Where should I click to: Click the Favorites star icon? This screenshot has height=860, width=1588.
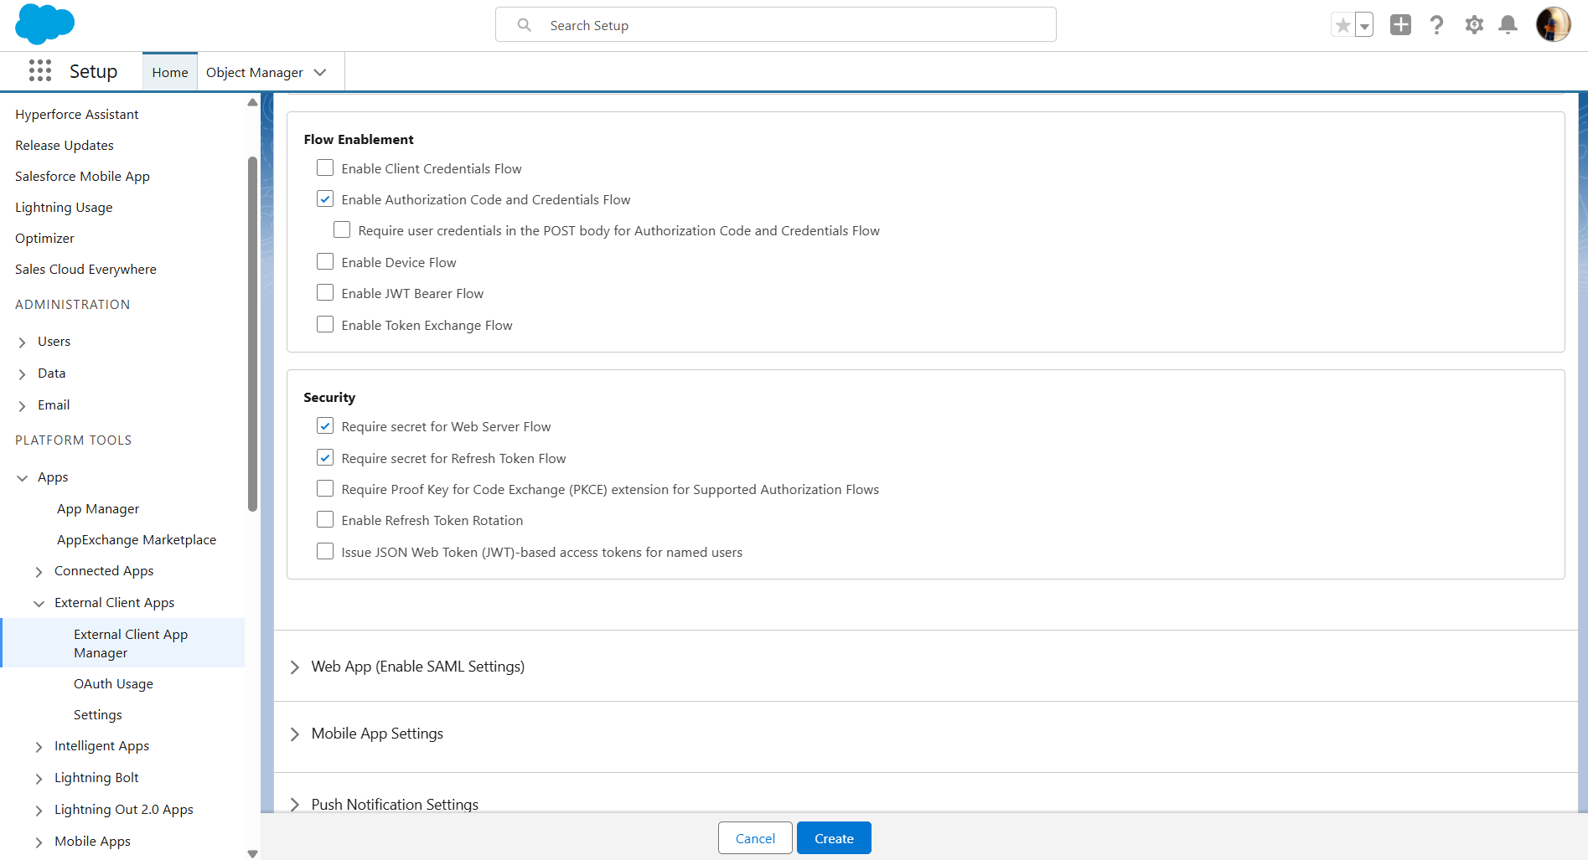point(1342,25)
